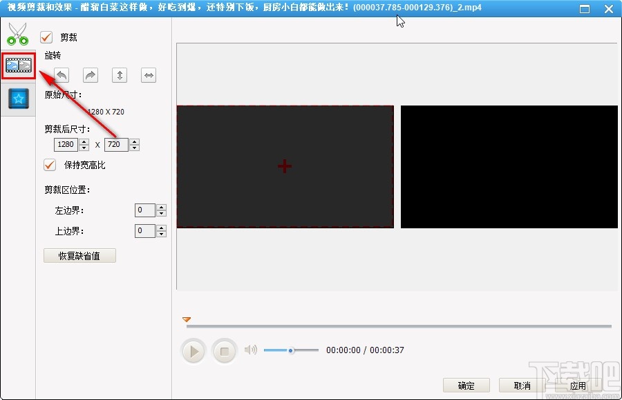Mute audio with the speaker icon
Viewport: 622px width, 400px height.
coord(250,350)
